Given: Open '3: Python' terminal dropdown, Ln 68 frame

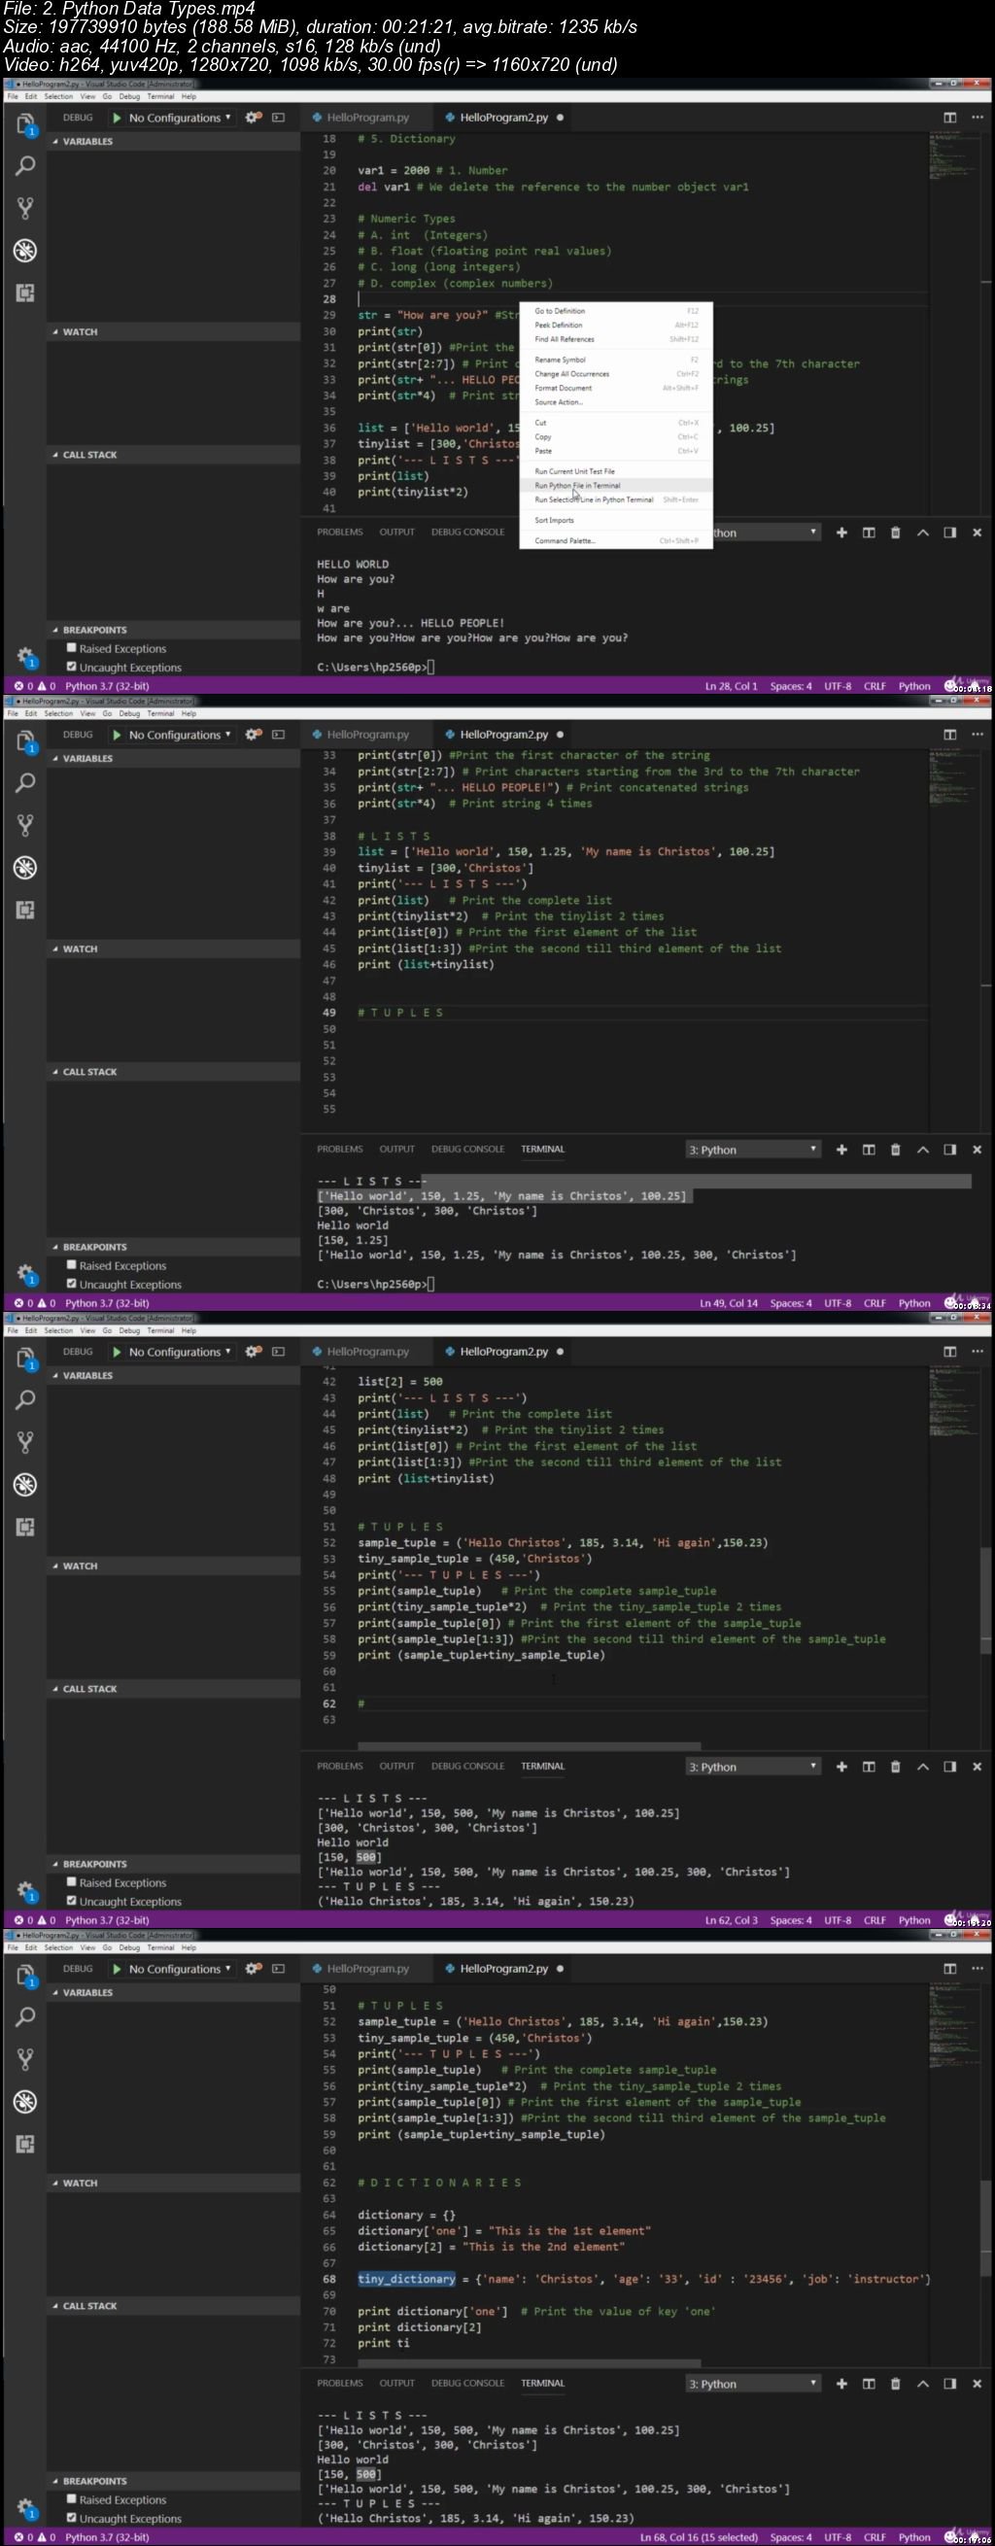Looking at the screenshot, I should pos(753,2384).
